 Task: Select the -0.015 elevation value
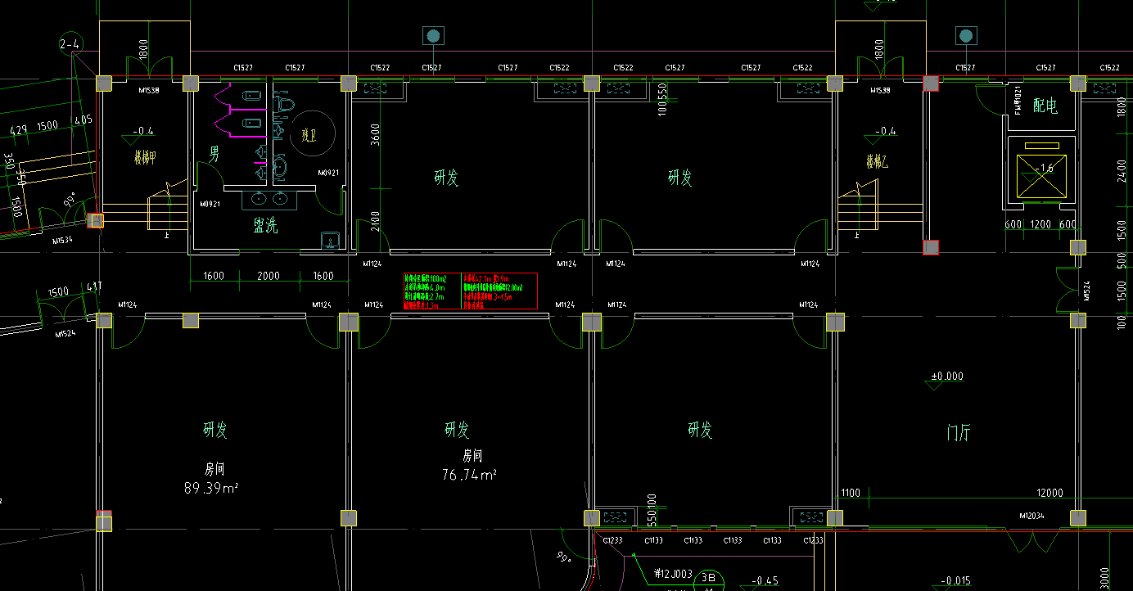click(x=955, y=580)
